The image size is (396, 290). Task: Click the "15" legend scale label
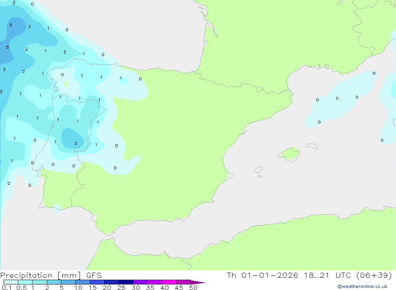tap(93, 288)
